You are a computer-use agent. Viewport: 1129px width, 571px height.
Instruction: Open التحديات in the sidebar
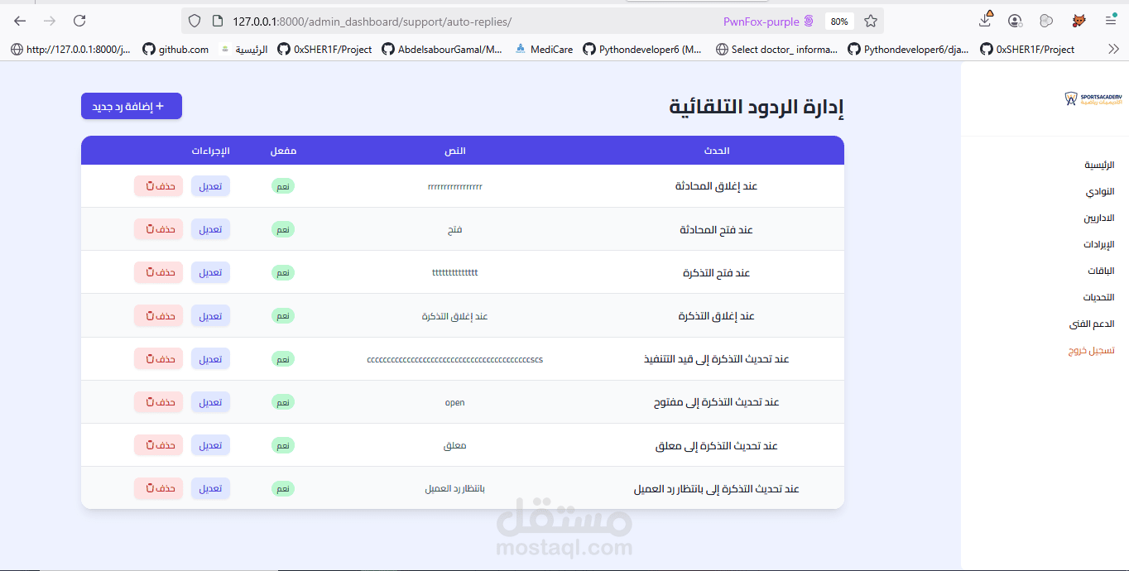pos(1098,297)
